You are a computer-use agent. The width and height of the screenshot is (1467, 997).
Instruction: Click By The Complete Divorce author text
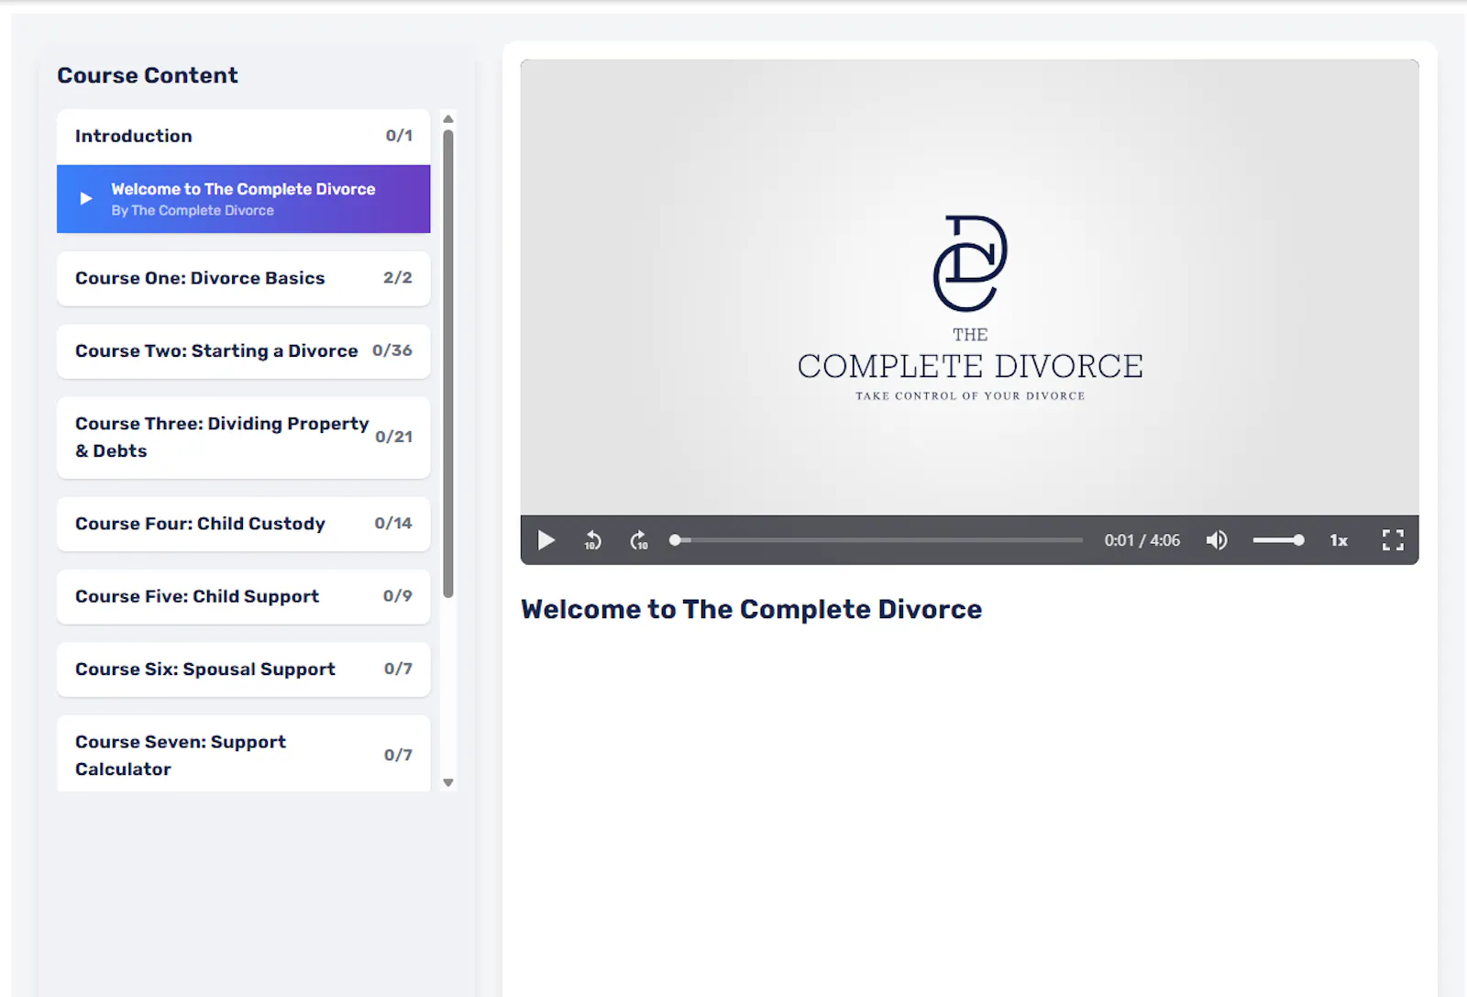[193, 210]
